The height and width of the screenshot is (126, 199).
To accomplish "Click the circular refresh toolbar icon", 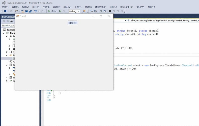I will pyautogui.click(x=64, y=11).
